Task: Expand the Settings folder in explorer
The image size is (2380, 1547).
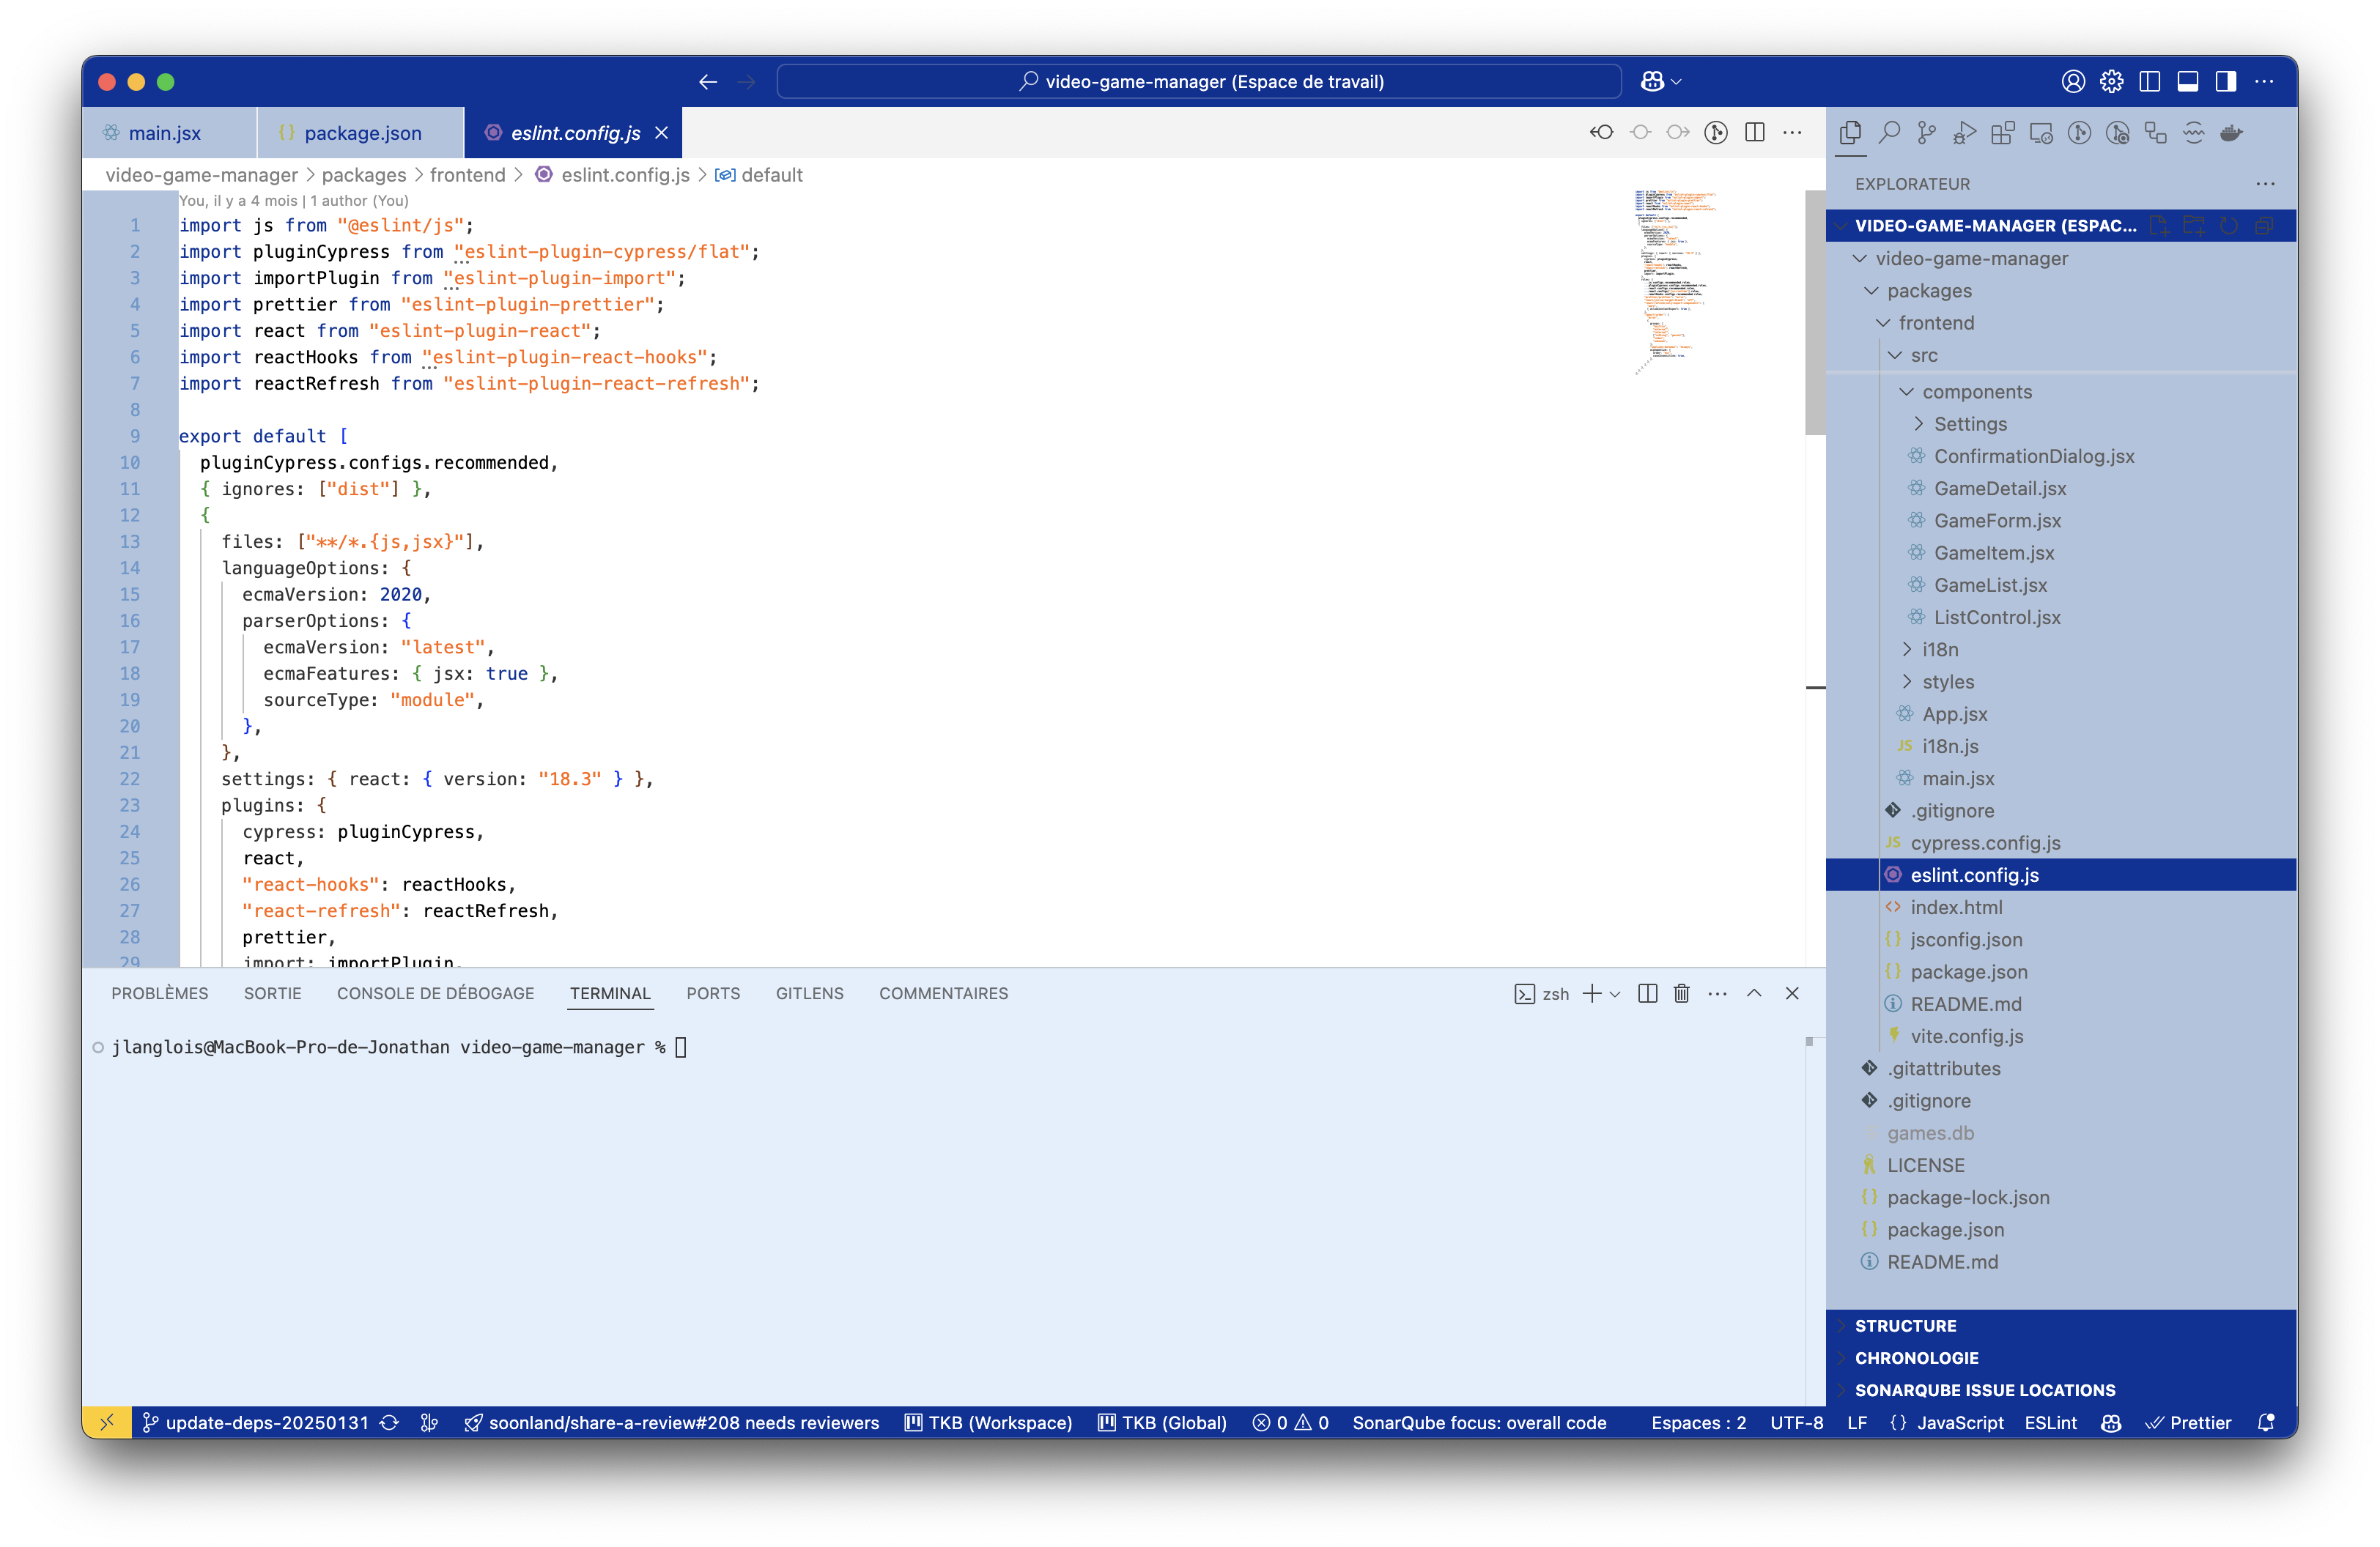Action: (1969, 423)
